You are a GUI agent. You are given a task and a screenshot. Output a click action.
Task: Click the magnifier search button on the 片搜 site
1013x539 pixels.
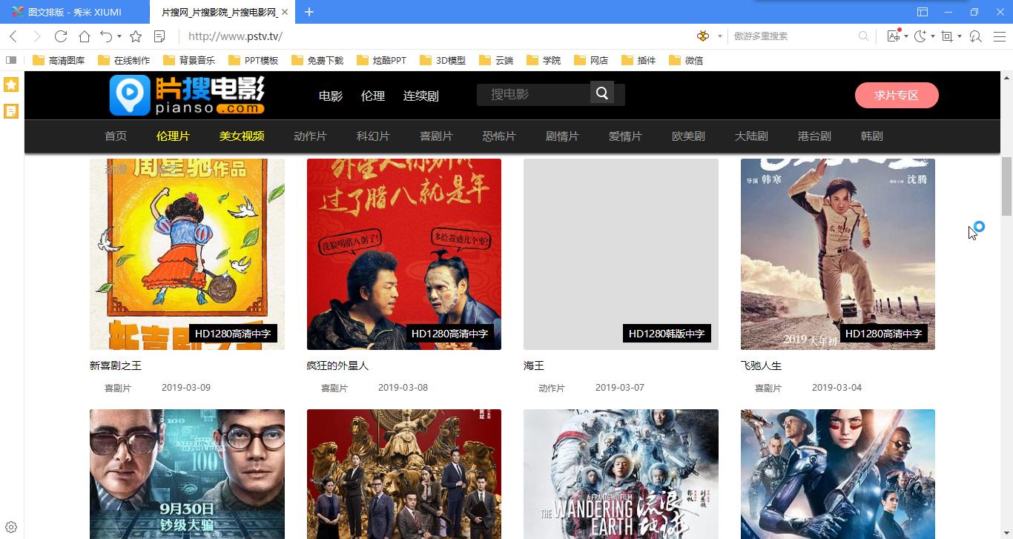point(602,93)
